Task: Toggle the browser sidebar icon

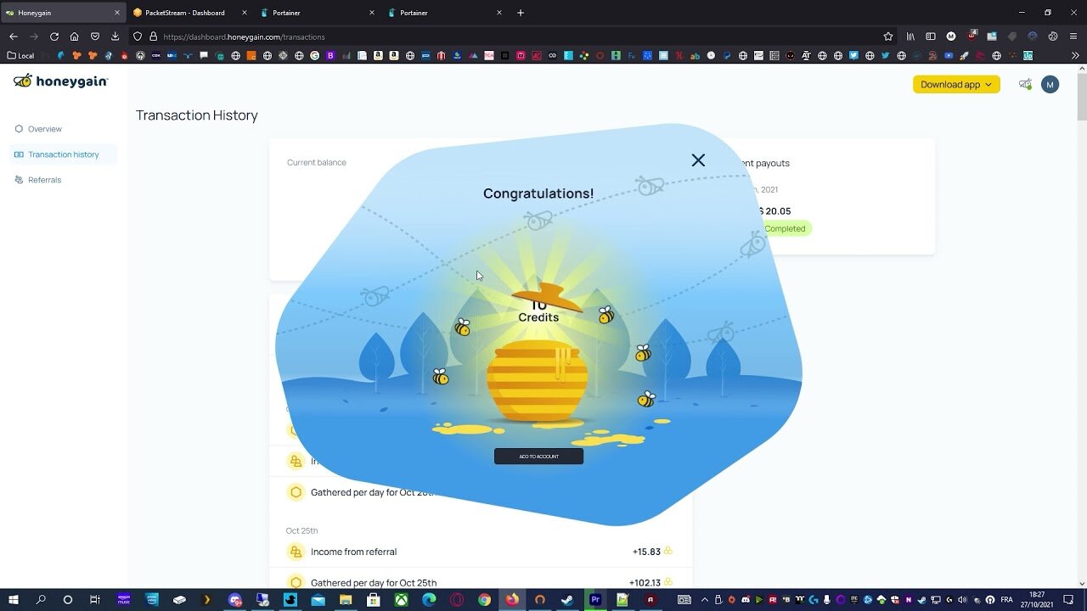Action: [x=931, y=36]
